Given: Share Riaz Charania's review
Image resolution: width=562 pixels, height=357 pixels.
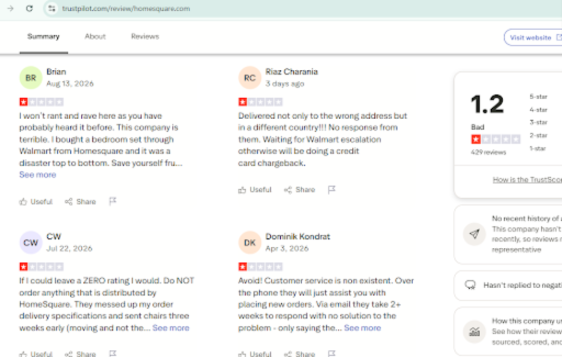Looking at the screenshot, I should pos(299,189).
